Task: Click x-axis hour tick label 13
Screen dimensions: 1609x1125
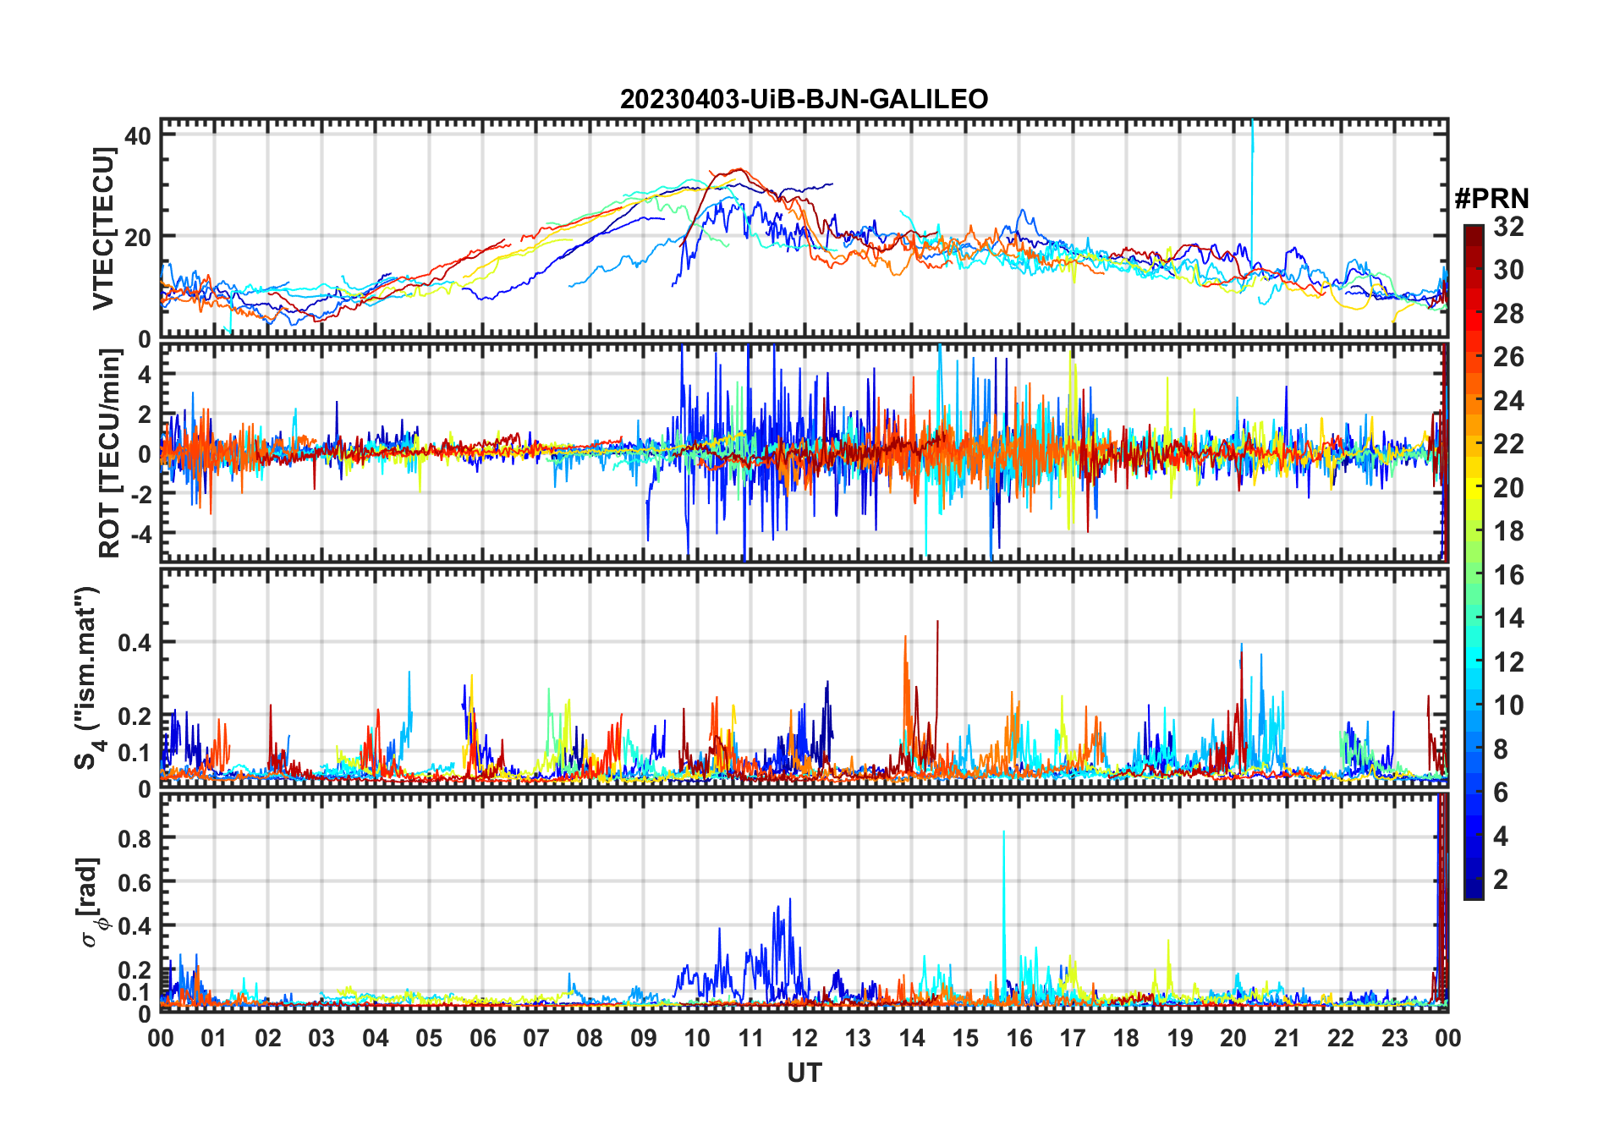Action: tap(858, 1039)
